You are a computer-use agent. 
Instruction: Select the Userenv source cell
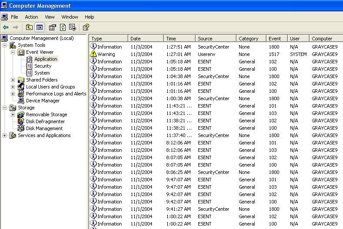(x=206, y=54)
